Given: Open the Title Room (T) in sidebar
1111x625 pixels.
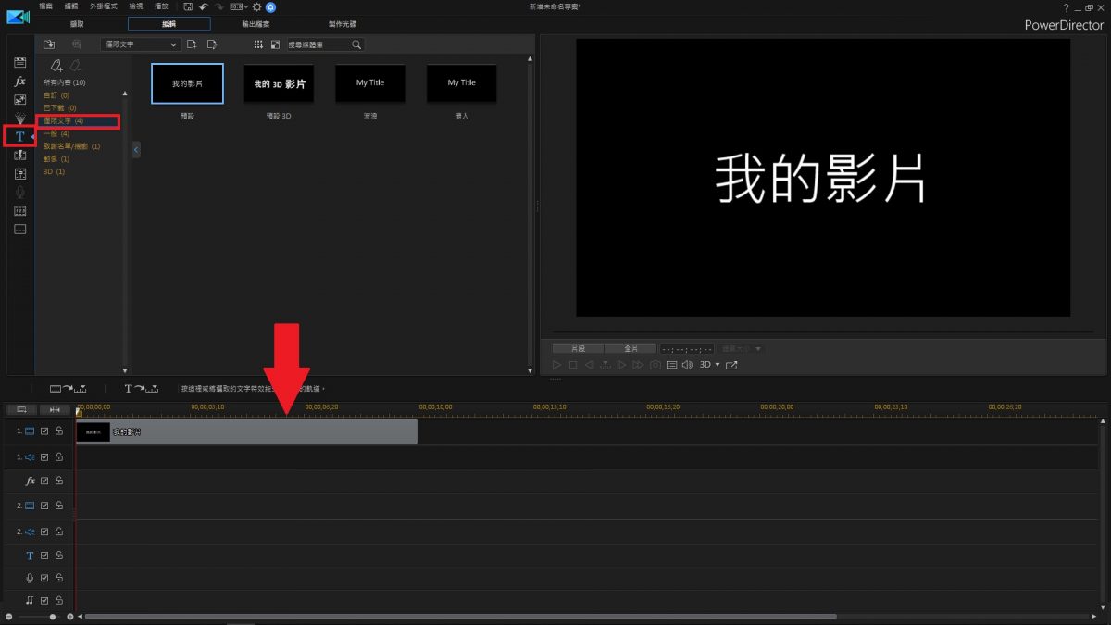Looking at the screenshot, I should (x=19, y=137).
